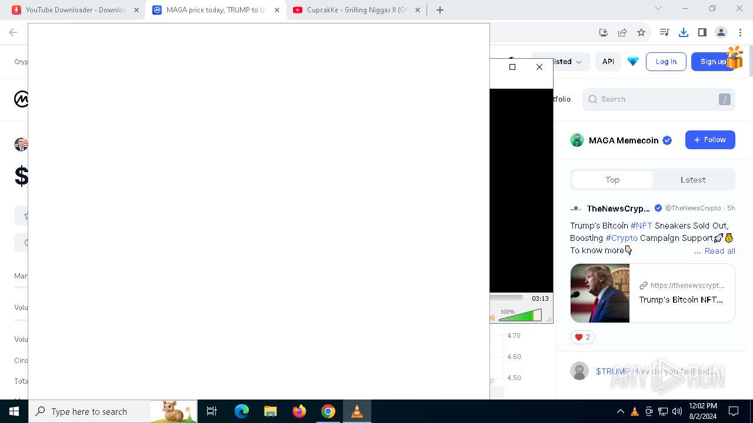
Task: React with the heart button
Action: coord(582,337)
